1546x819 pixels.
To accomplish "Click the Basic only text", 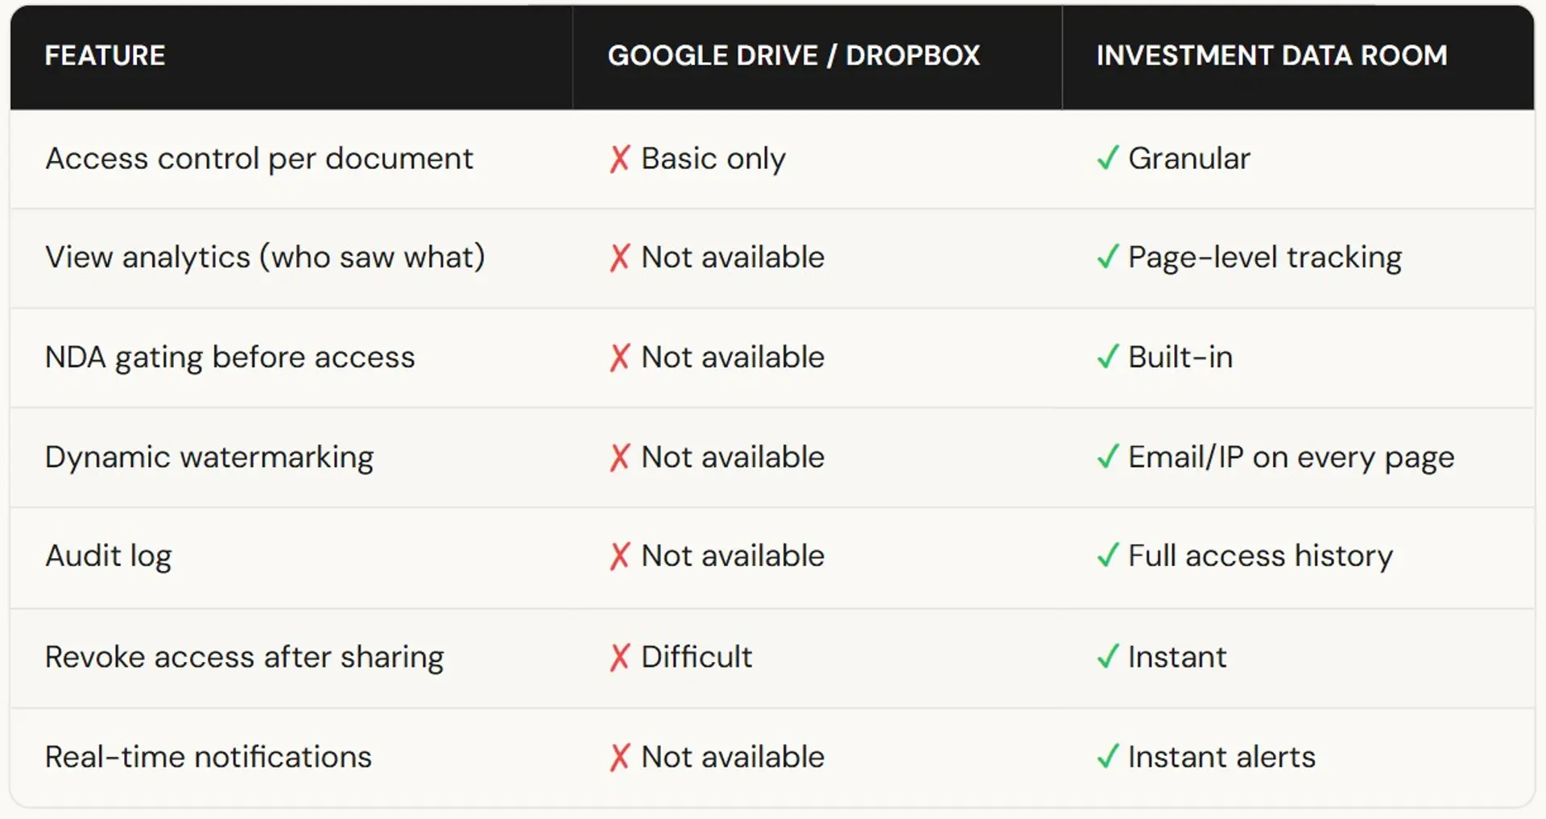I will [713, 159].
